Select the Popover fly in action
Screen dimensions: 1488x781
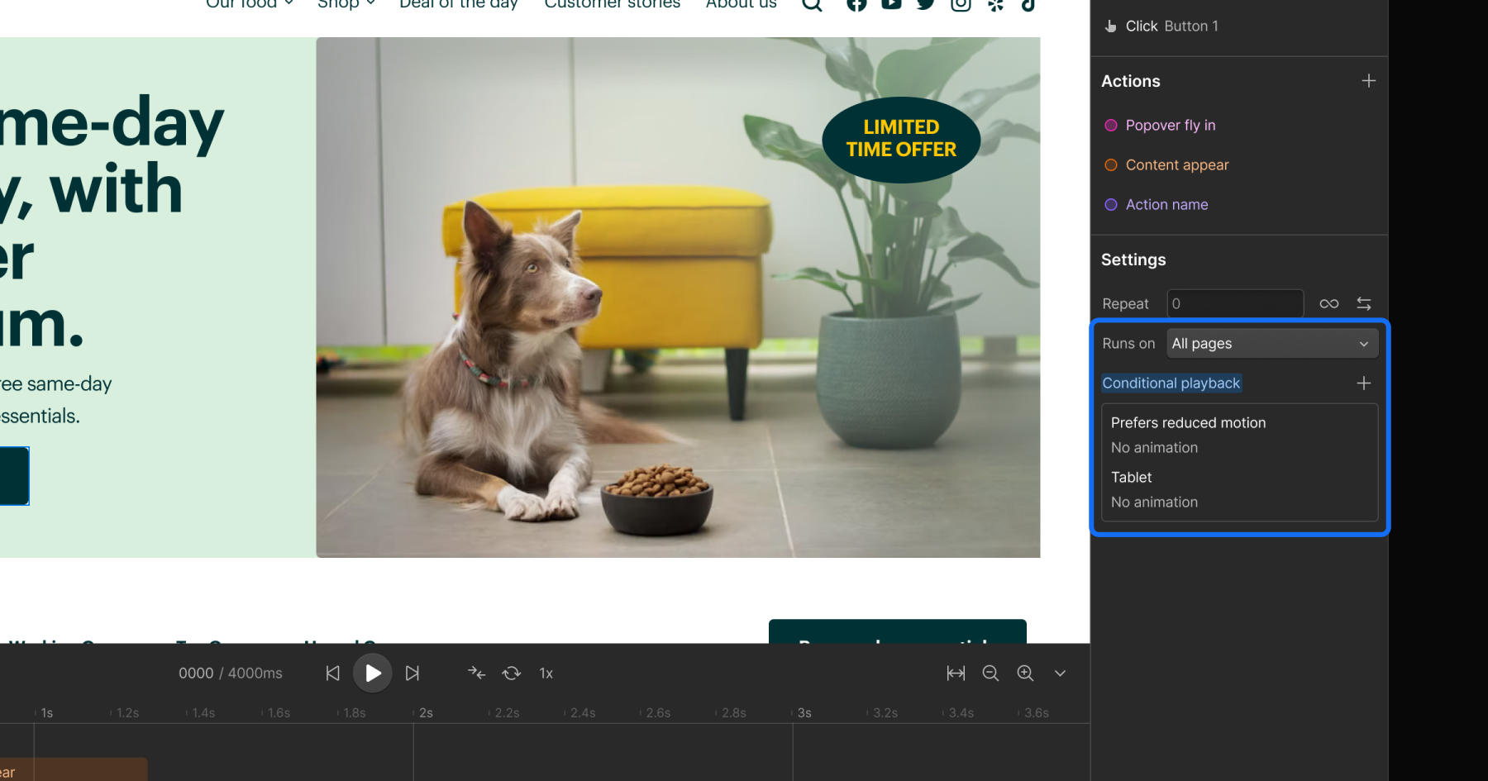coord(1170,126)
